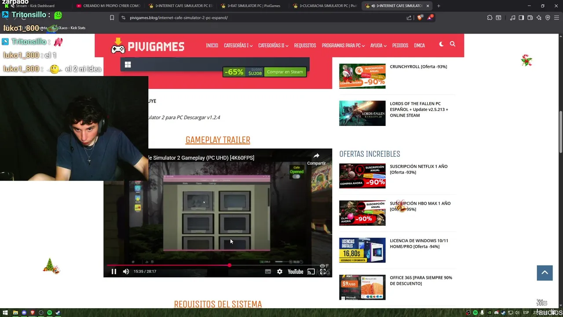Click Lords of the Fallen thumbnail
The height and width of the screenshot is (317, 563).
362,113
